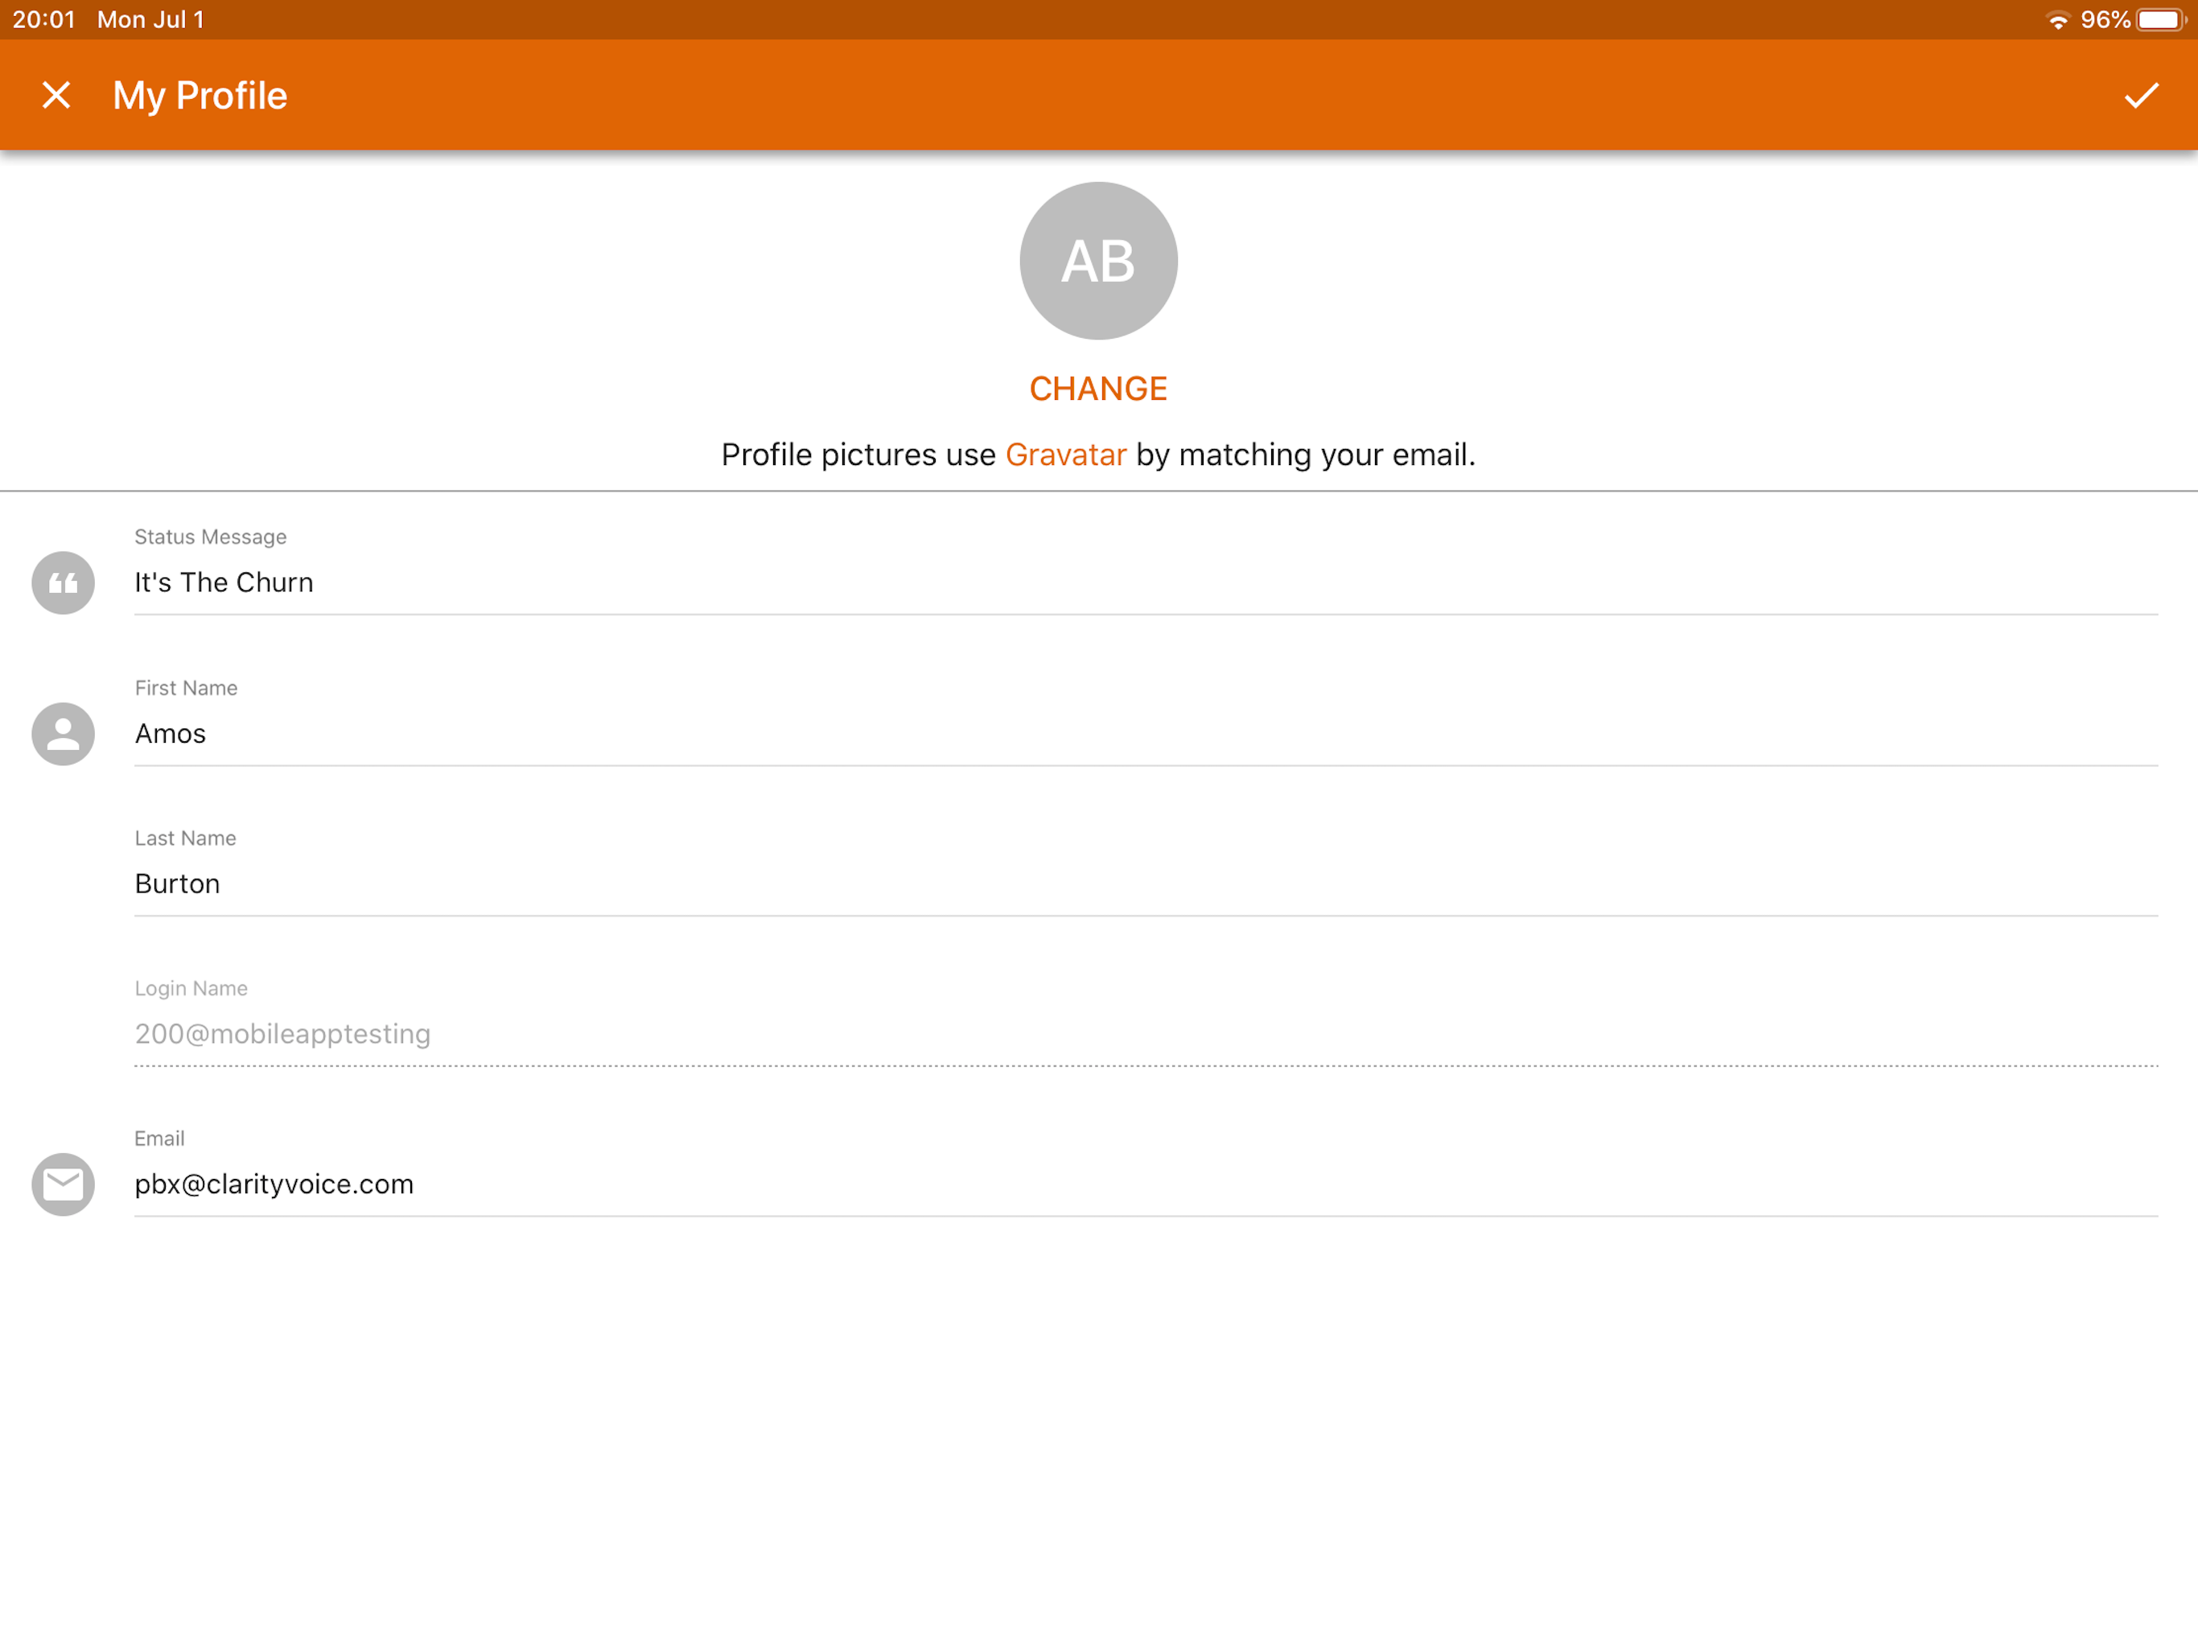Tap the My Profile title

(200, 97)
